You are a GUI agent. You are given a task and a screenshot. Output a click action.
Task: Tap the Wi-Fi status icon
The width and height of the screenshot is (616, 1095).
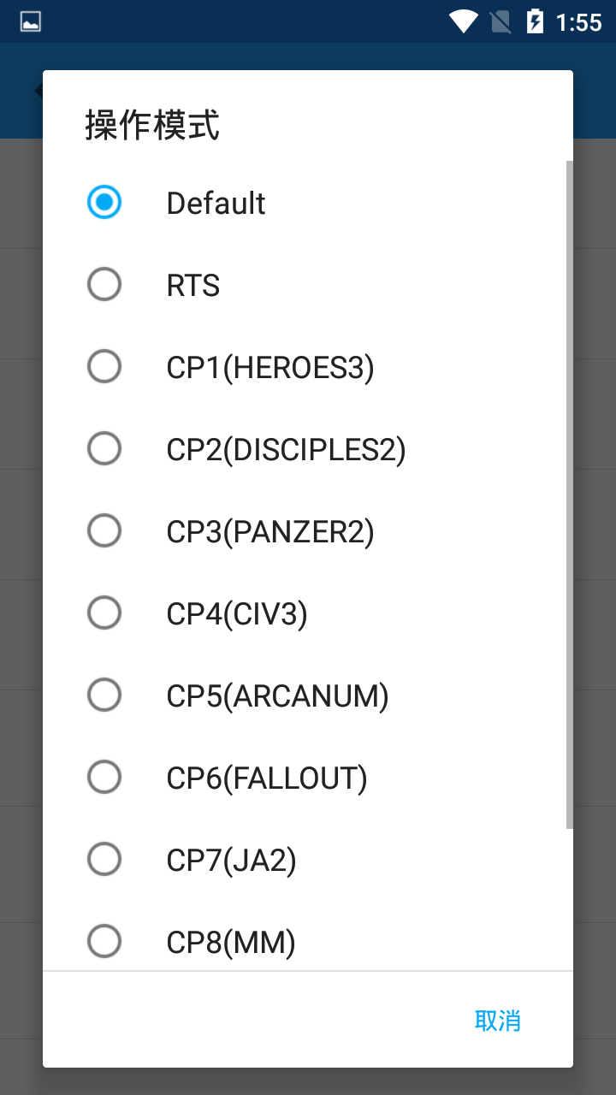(464, 22)
